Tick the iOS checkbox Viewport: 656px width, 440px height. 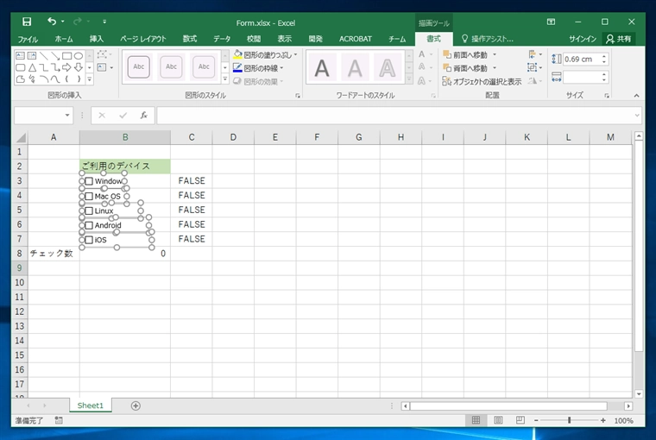89,240
